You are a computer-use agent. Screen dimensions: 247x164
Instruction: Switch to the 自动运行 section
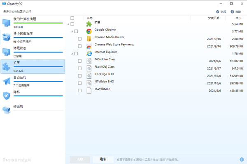(33, 81)
